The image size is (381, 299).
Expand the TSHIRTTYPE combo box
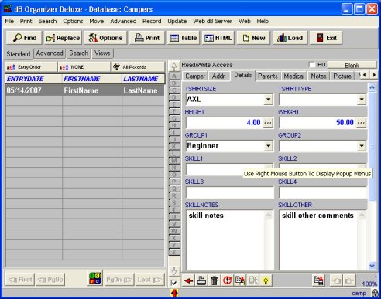point(362,99)
